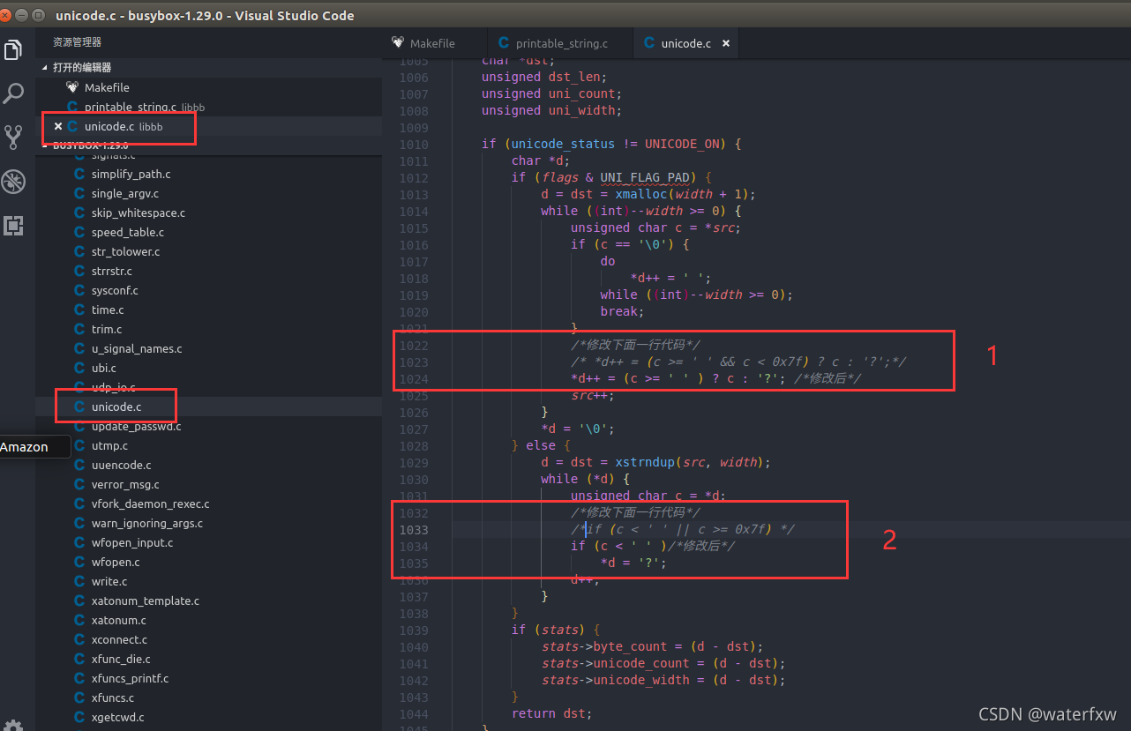The image size is (1131, 731).
Task: Click stats->byte_count assignment line
Action: 652,646
